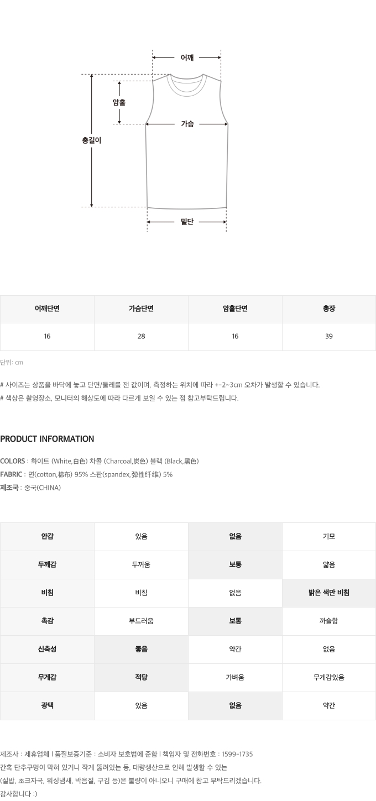376x801 pixels.
Task: Select the 어깨단면 size column header
Action: coord(47,309)
